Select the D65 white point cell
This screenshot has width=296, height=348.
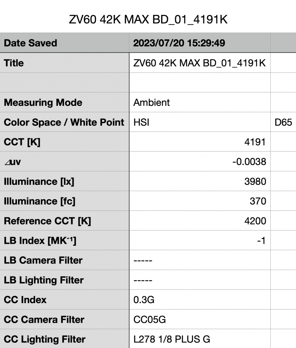tap(283, 122)
